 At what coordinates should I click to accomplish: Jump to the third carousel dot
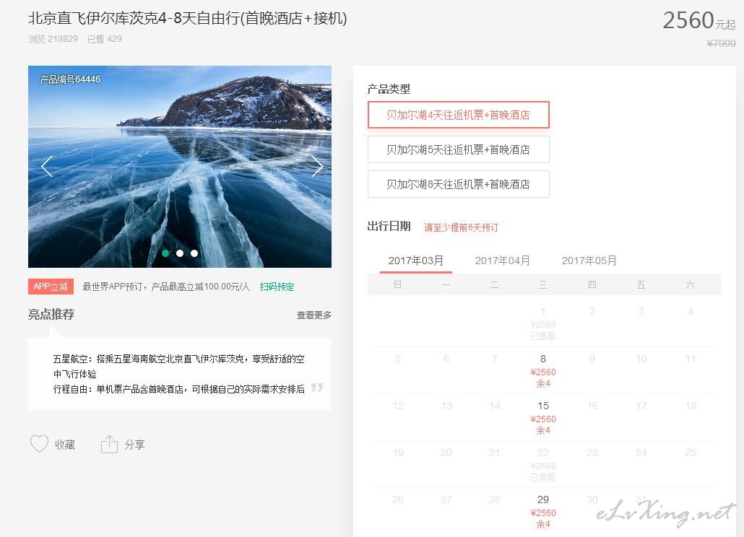[194, 253]
